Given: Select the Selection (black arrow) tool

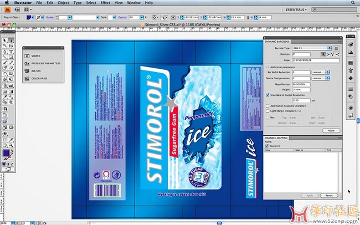Looking at the screenshot, I should pyautogui.click(x=4, y=40).
